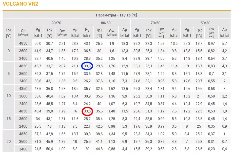
Task: Click the cell with value 21,1
Action: click(75, 66)
